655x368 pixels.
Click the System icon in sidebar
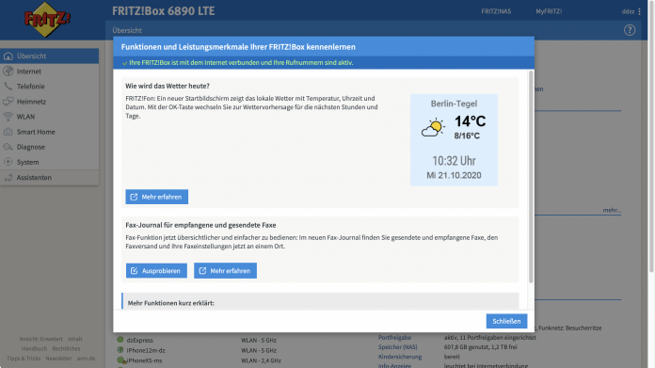click(x=8, y=162)
